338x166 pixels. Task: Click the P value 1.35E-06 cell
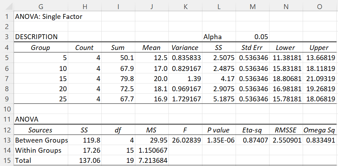click(x=219, y=140)
